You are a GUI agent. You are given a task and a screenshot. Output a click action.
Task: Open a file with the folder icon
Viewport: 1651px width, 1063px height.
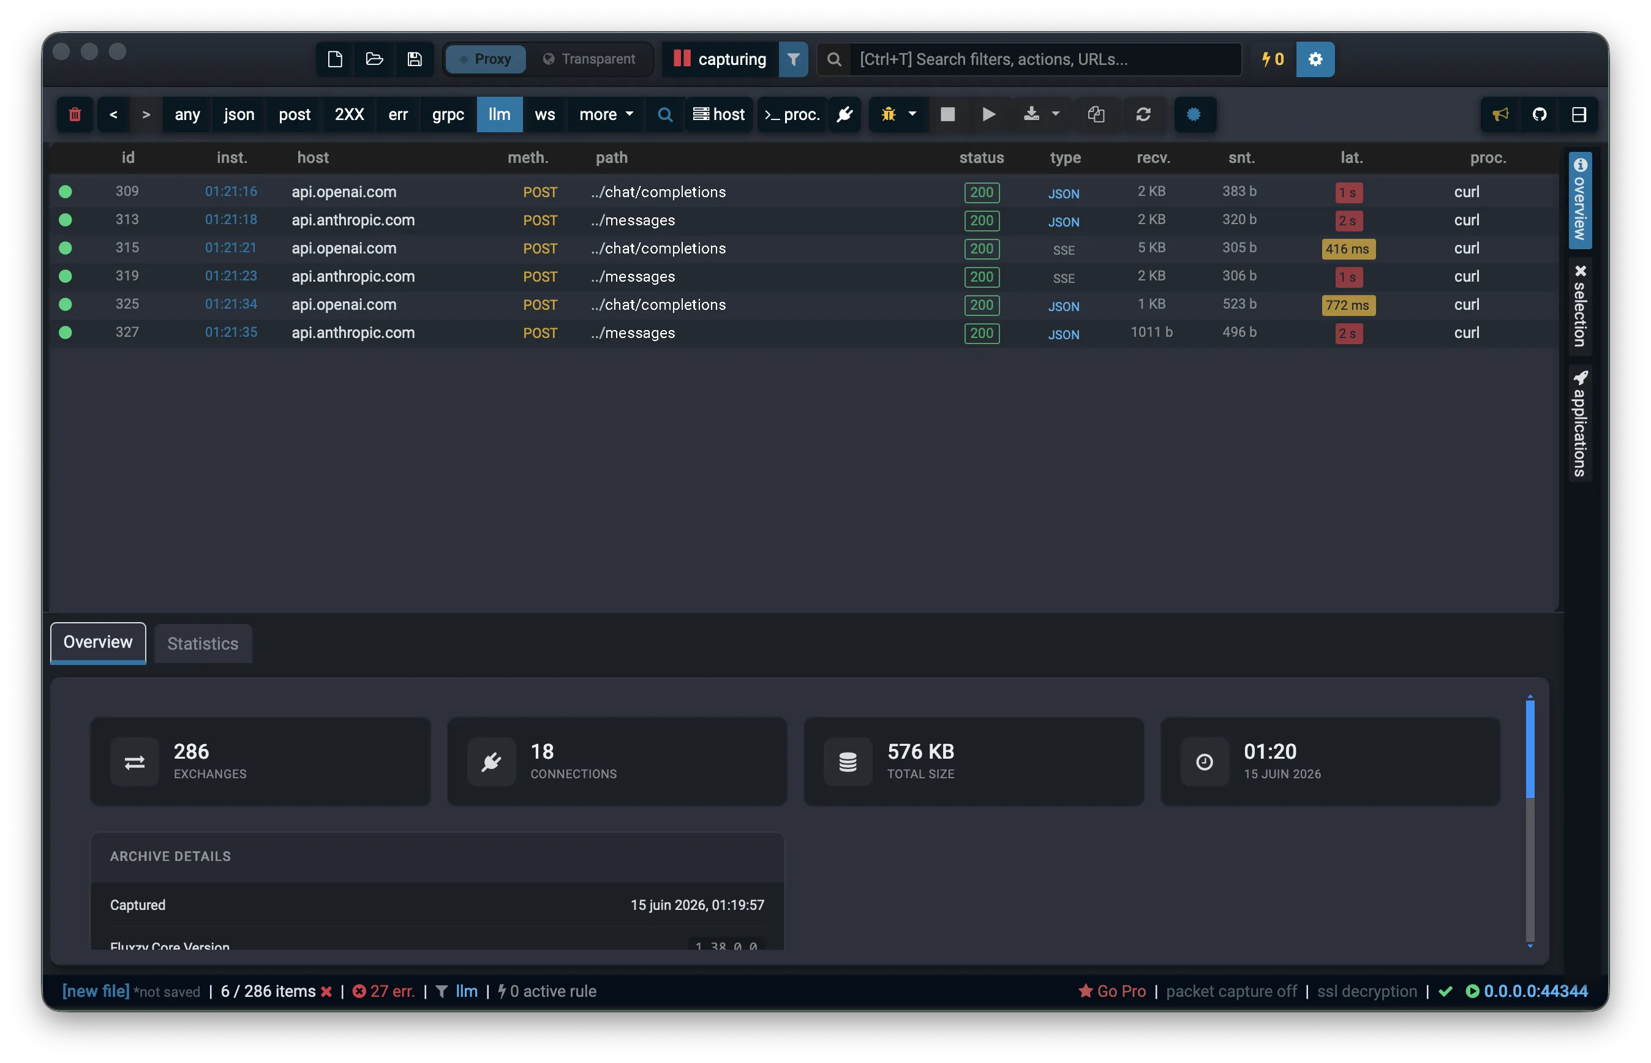click(x=374, y=59)
